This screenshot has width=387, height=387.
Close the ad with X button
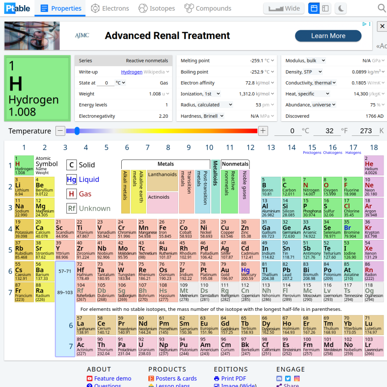pos(382,26)
